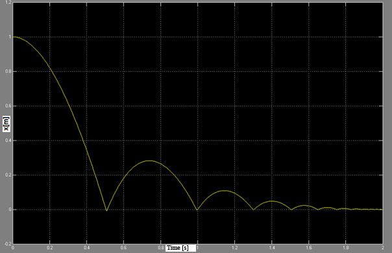This screenshot has width=392, height=253.
Task: Click the y-axis tick label 1.2
Action: [x=8, y=2]
